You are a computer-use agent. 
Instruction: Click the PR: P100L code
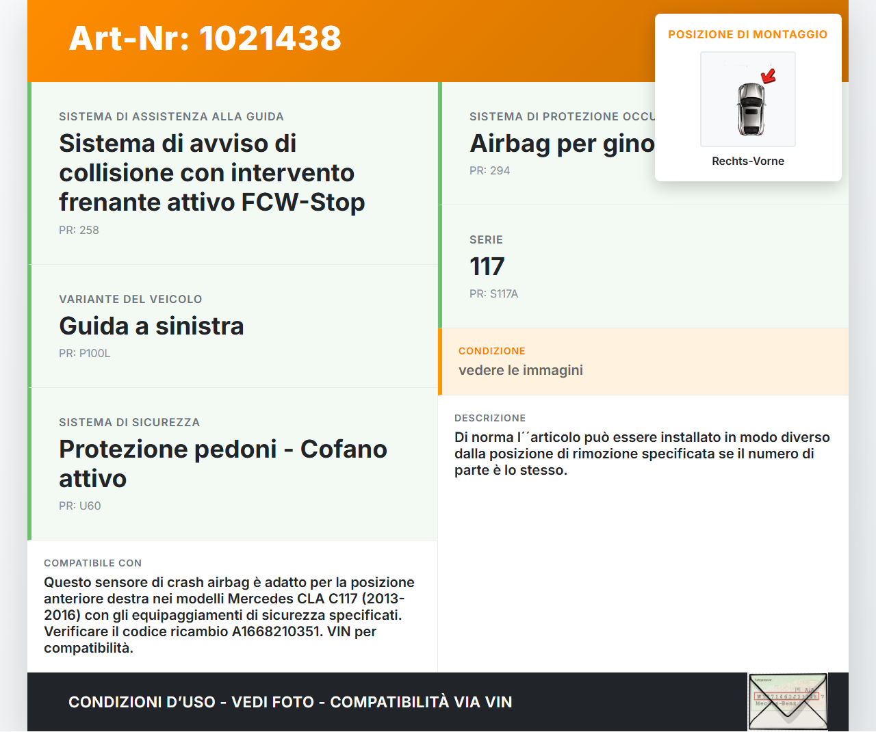[84, 354]
